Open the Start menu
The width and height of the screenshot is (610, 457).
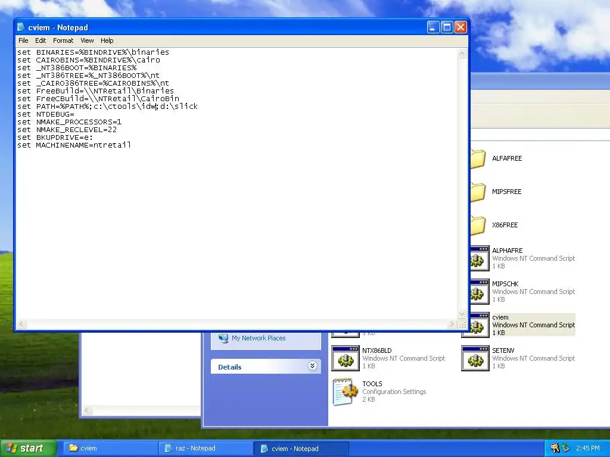coord(28,448)
